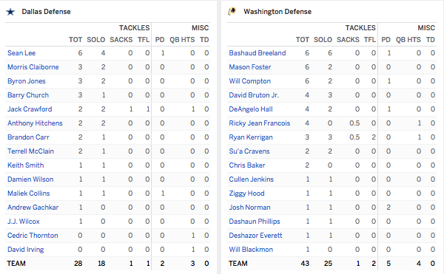444x274 pixels.
Task: Open Anthony Hitchens profile link
Action: coord(35,123)
